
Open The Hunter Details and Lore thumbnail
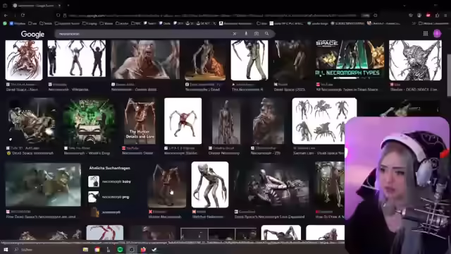(140, 121)
